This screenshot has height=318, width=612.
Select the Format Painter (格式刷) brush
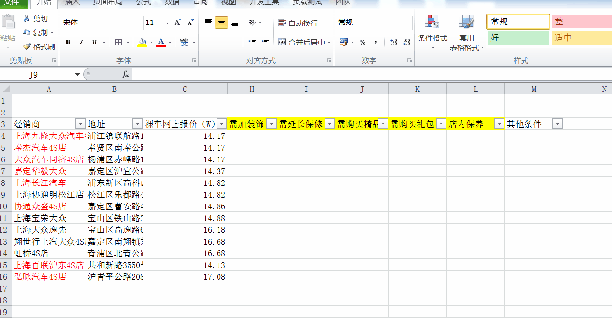coord(39,47)
